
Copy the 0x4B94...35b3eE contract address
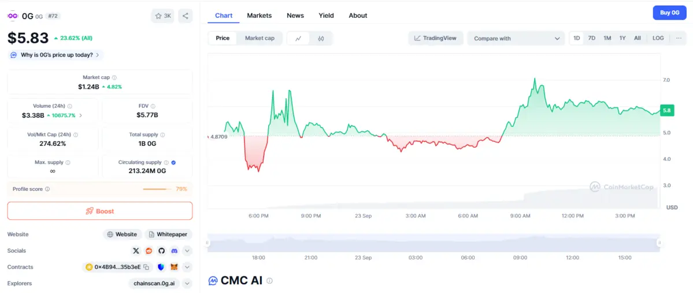coord(146,267)
